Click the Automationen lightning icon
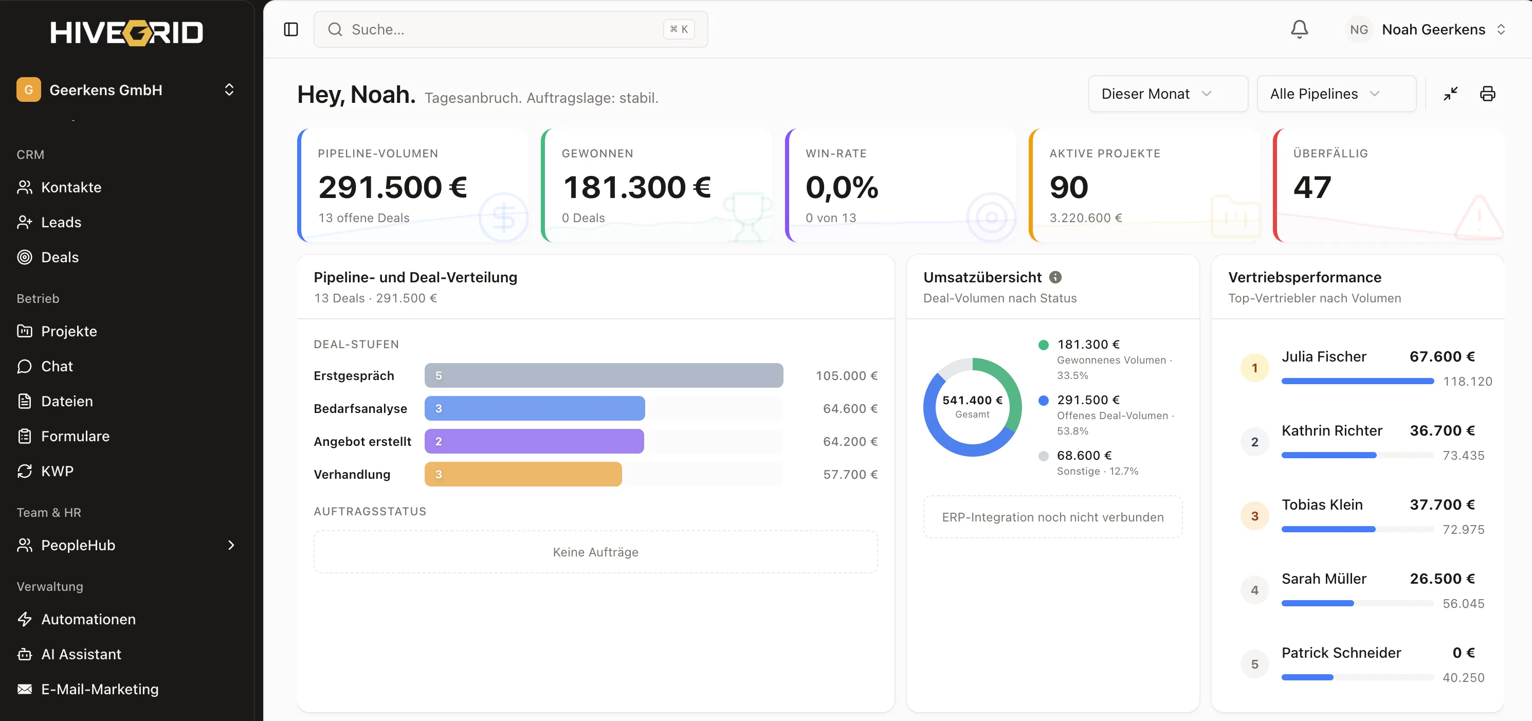The image size is (1532, 721). pos(24,619)
